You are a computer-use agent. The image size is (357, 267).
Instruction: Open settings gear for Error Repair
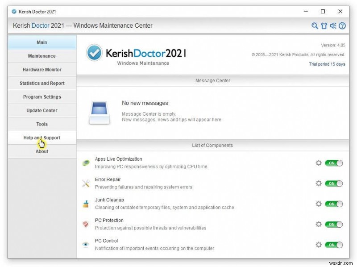[319, 184]
